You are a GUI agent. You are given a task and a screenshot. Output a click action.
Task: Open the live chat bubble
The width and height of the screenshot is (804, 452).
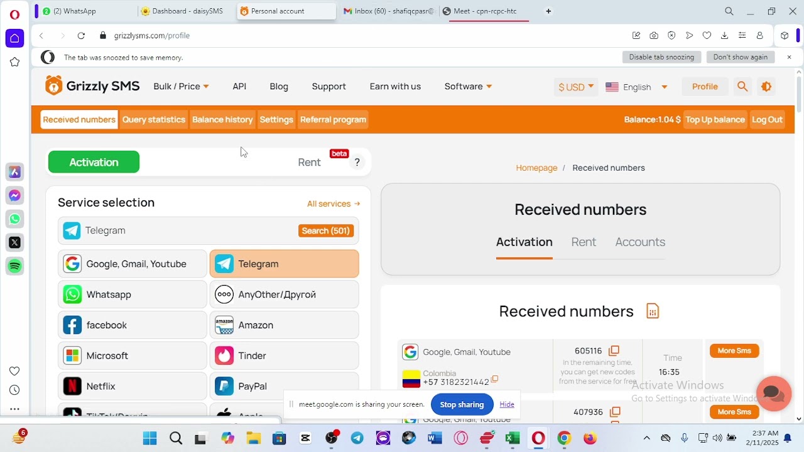(773, 394)
